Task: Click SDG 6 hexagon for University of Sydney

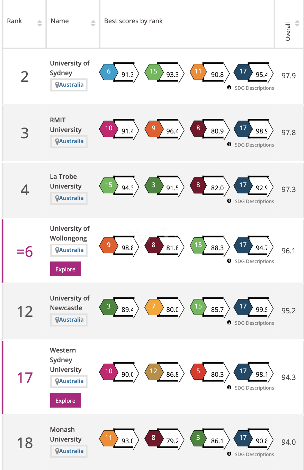Action: coord(109,72)
